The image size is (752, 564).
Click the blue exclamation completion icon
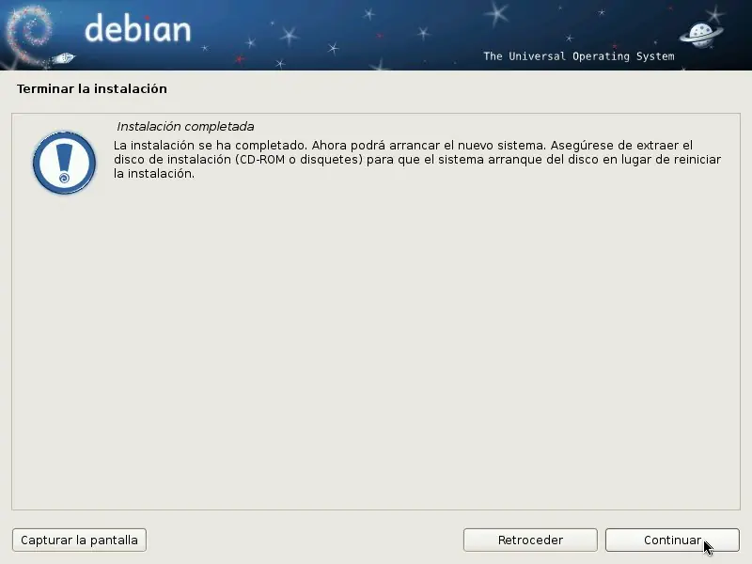pos(63,162)
